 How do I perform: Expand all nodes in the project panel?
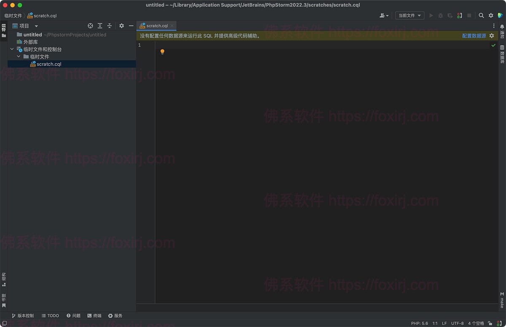click(100, 26)
